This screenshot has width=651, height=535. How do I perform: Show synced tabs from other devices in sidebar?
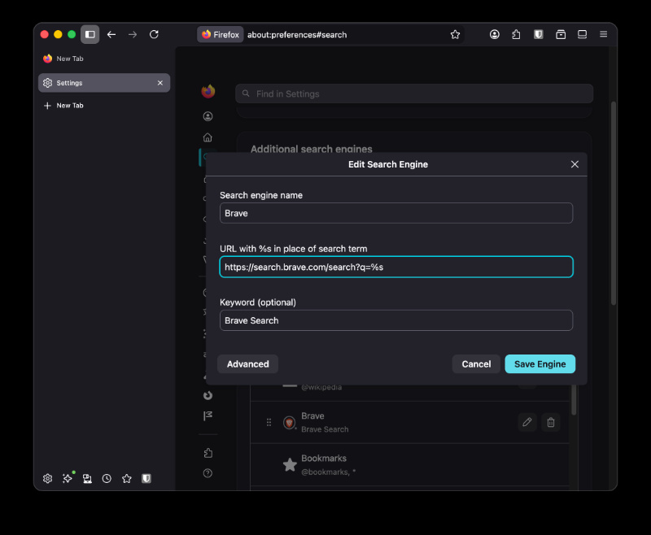[87, 479]
